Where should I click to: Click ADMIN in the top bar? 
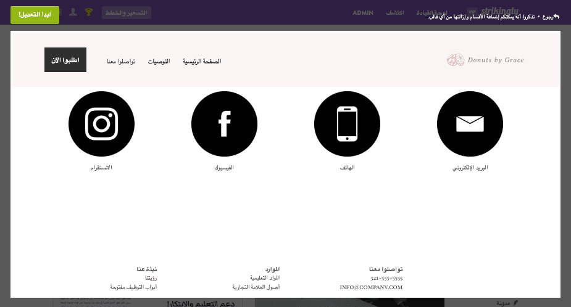point(363,13)
